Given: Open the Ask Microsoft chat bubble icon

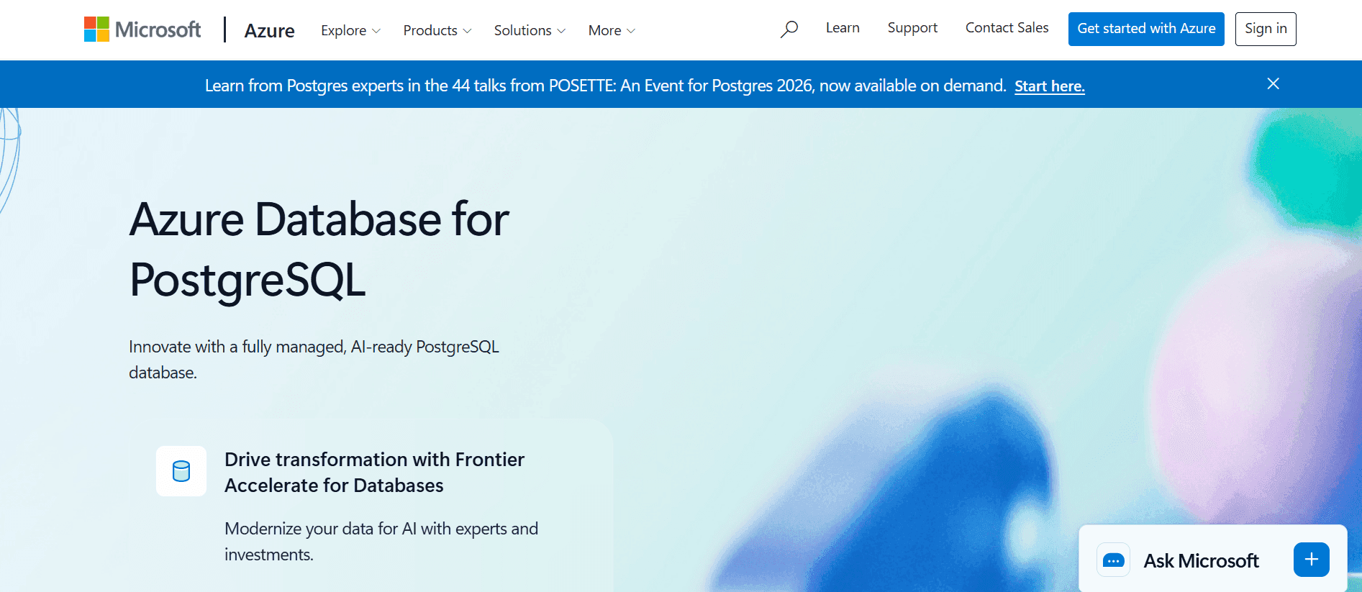Looking at the screenshot, I should pos(1113,560).
